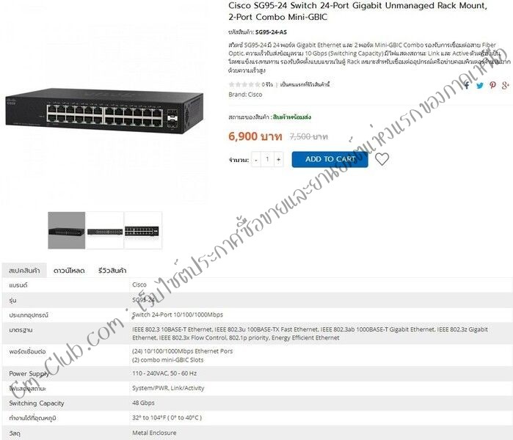Select first angled switch thumbnail

66,230
